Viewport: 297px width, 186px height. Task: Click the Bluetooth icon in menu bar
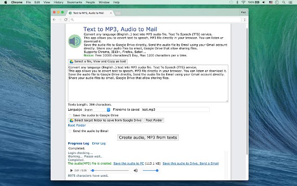tap(237, 2)
